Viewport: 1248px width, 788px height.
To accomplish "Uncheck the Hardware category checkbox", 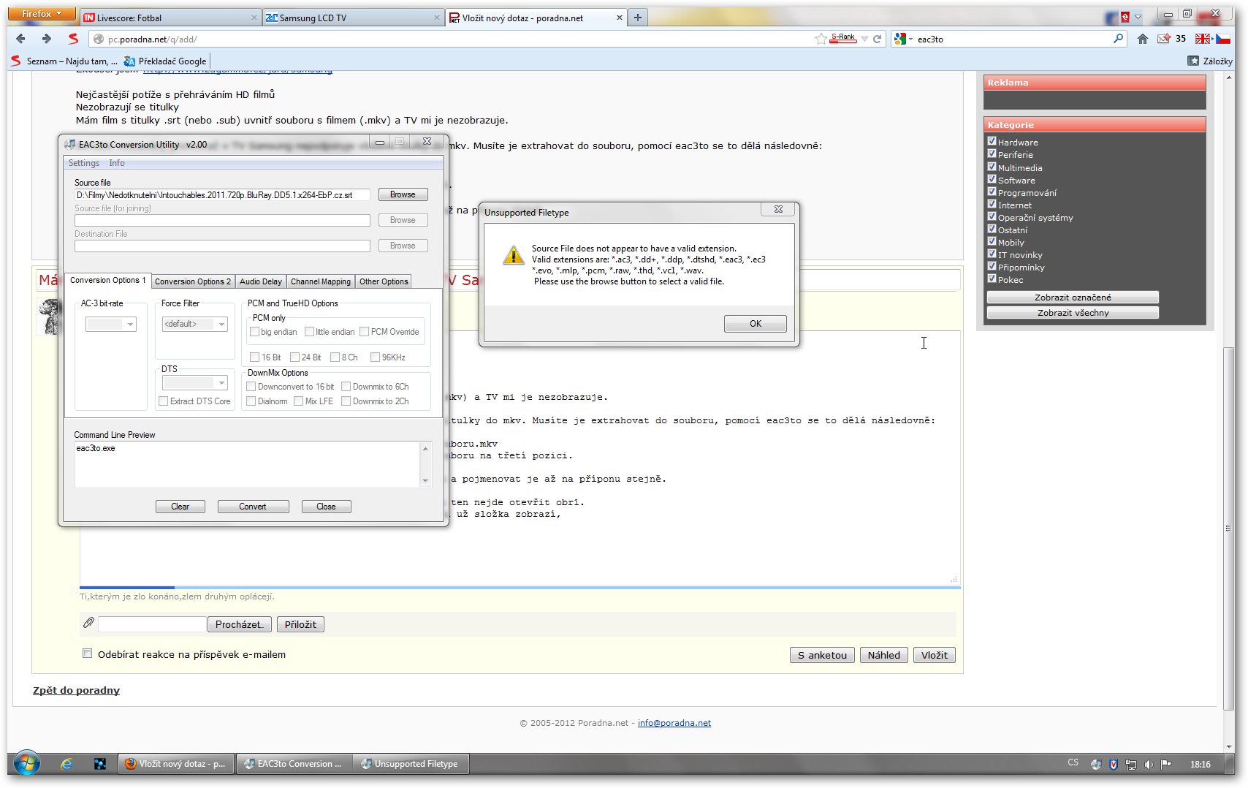I will click(x=992, y=141).
